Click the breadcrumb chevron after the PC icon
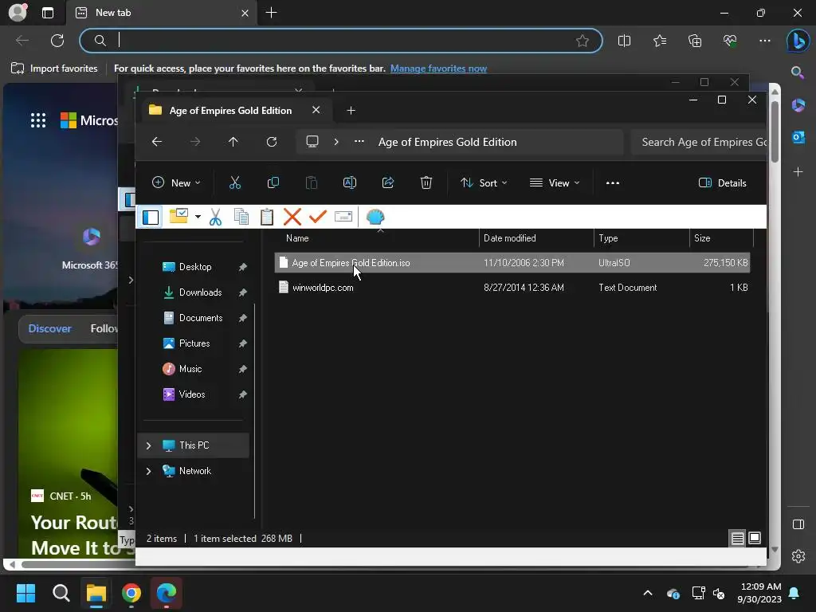This screenshot has height=612, width=816. tap(336, 142)
